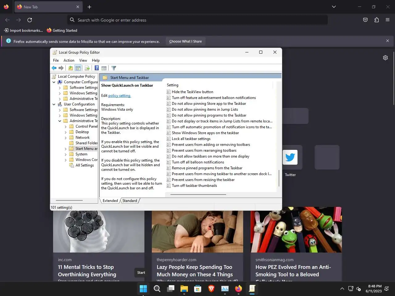Open the Firefox application menu hamburger icon

click(388, 20)
